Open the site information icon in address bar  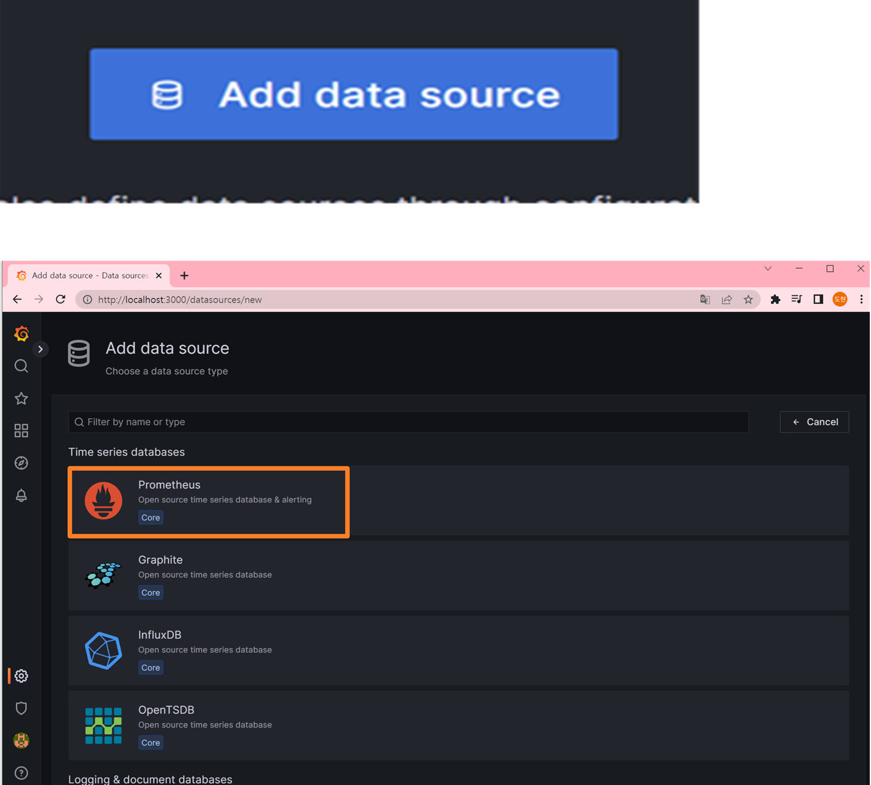[x=88, y=300]
